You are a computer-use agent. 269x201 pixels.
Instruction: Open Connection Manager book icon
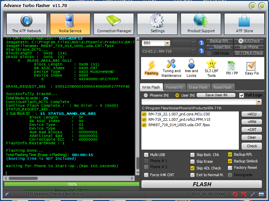point(114,20)
